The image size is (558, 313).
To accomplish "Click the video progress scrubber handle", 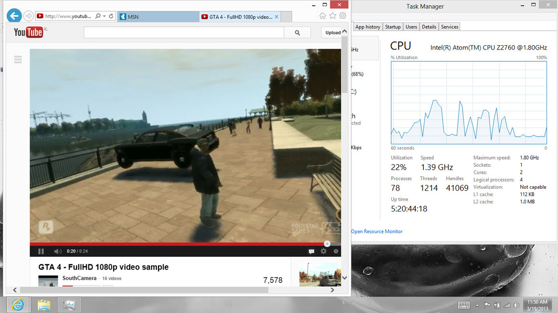I will tap(327, 244).
